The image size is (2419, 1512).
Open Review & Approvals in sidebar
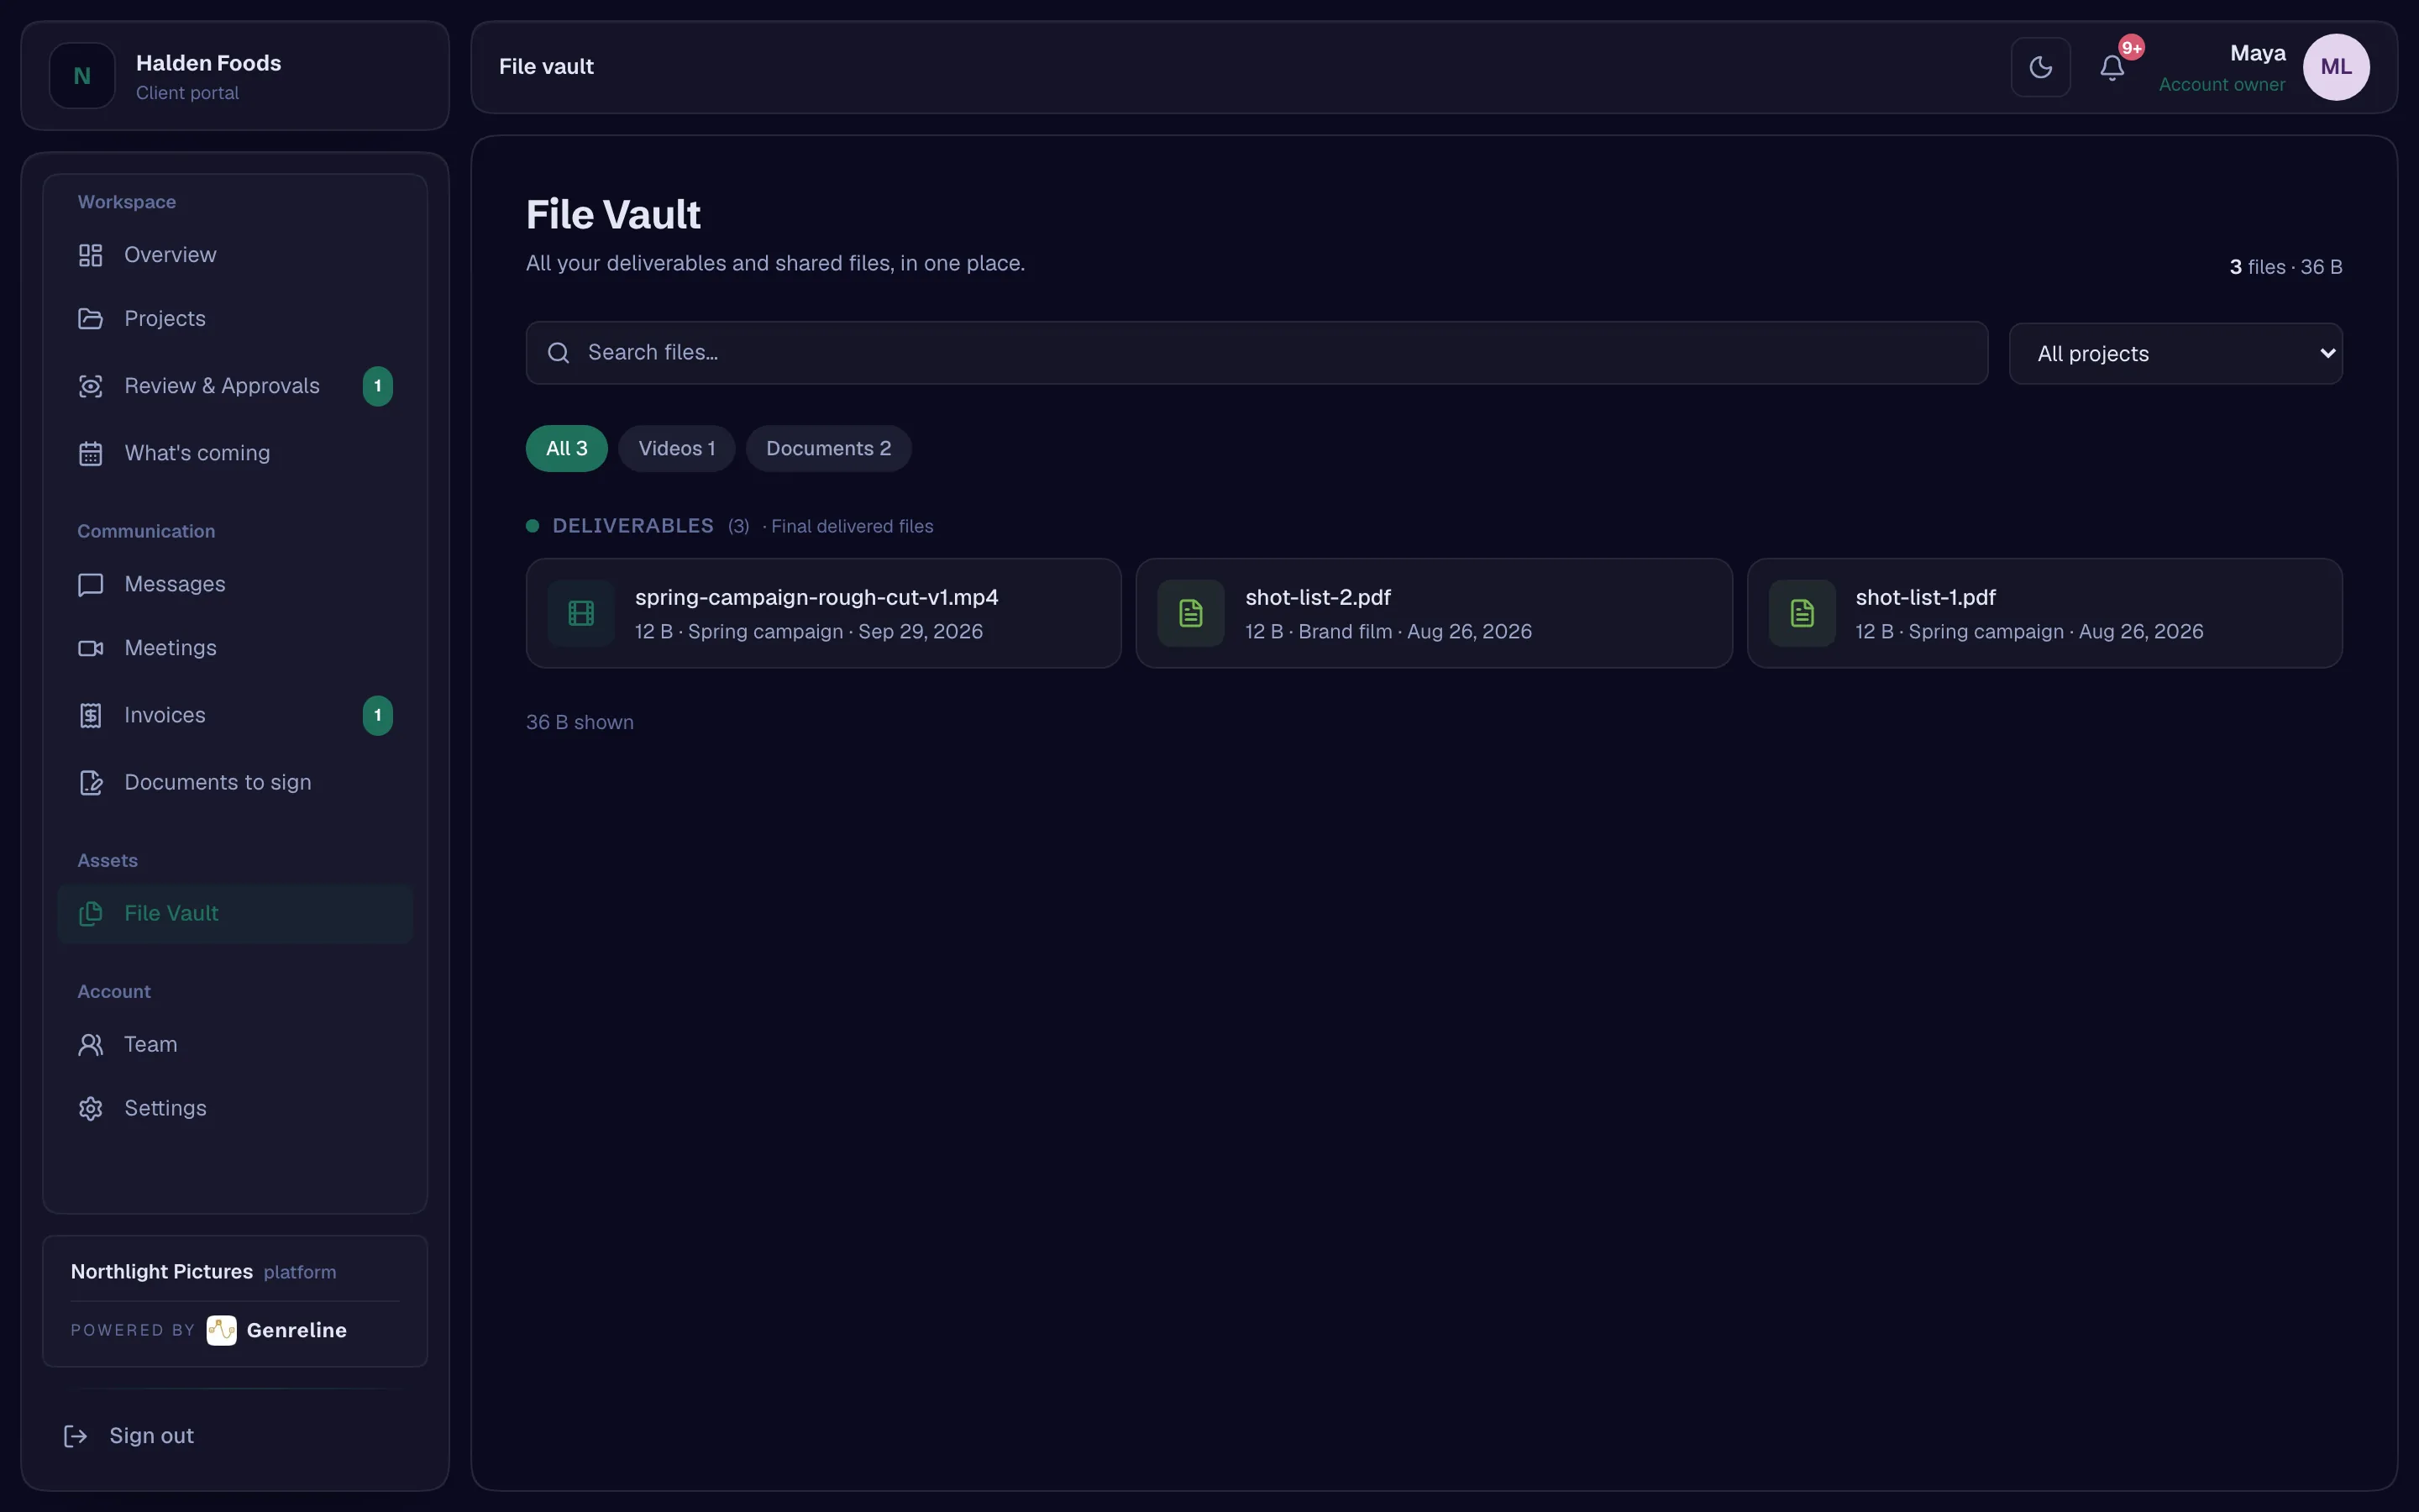pyautogui.click(x=235, y=386)
